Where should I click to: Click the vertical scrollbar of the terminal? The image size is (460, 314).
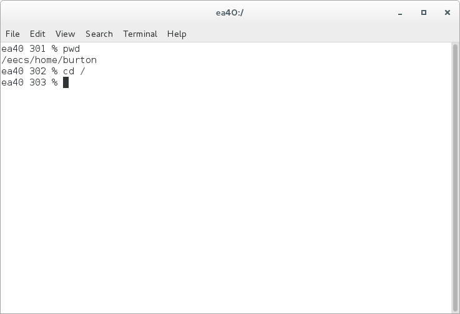point(455,178)
